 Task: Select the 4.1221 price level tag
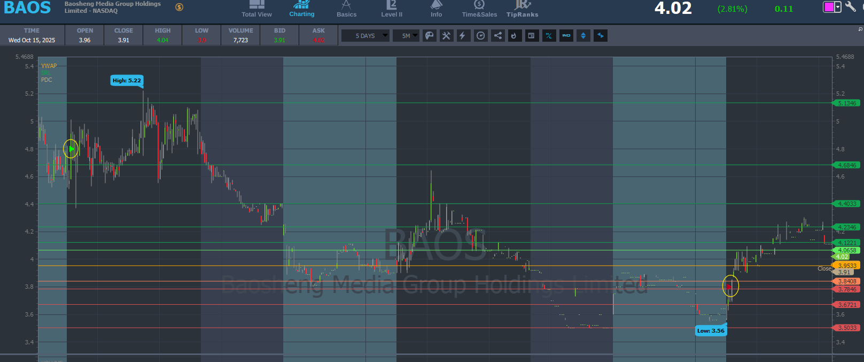click(x=846, y=243)
